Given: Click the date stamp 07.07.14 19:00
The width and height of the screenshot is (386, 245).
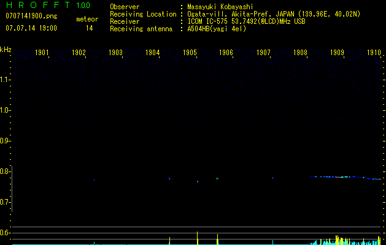Looking at the screenshot, I should point(31,28).
